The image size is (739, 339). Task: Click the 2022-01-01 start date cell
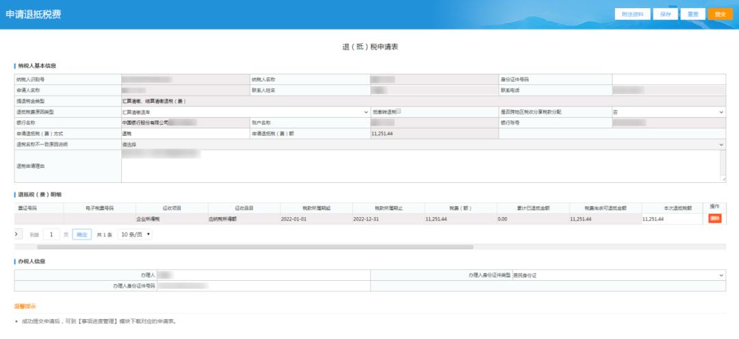click(316, 219)
